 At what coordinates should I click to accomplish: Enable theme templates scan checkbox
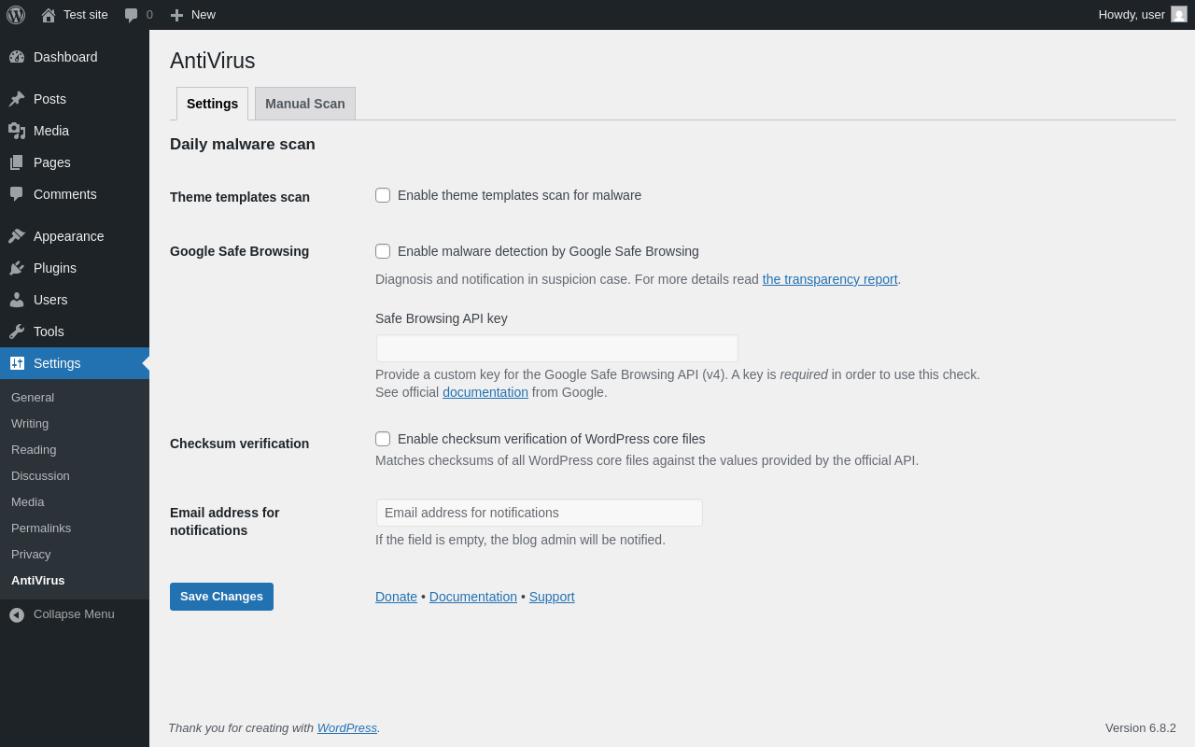click(x=383, y=195)
